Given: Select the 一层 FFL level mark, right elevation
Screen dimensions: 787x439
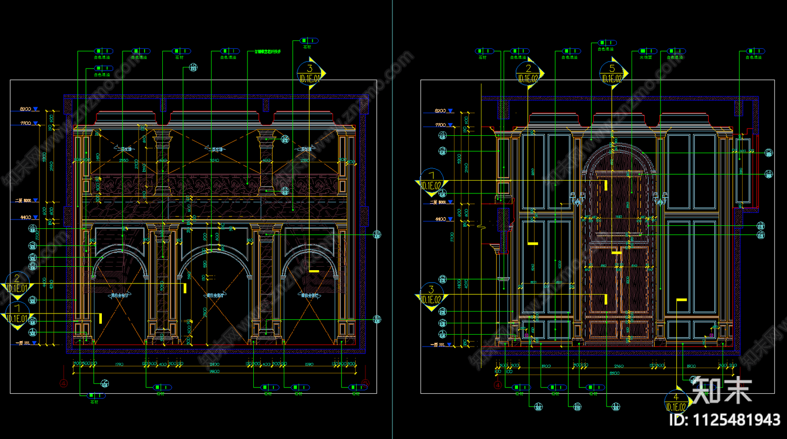Looking at the screenshot, I should tap(441, 345).
